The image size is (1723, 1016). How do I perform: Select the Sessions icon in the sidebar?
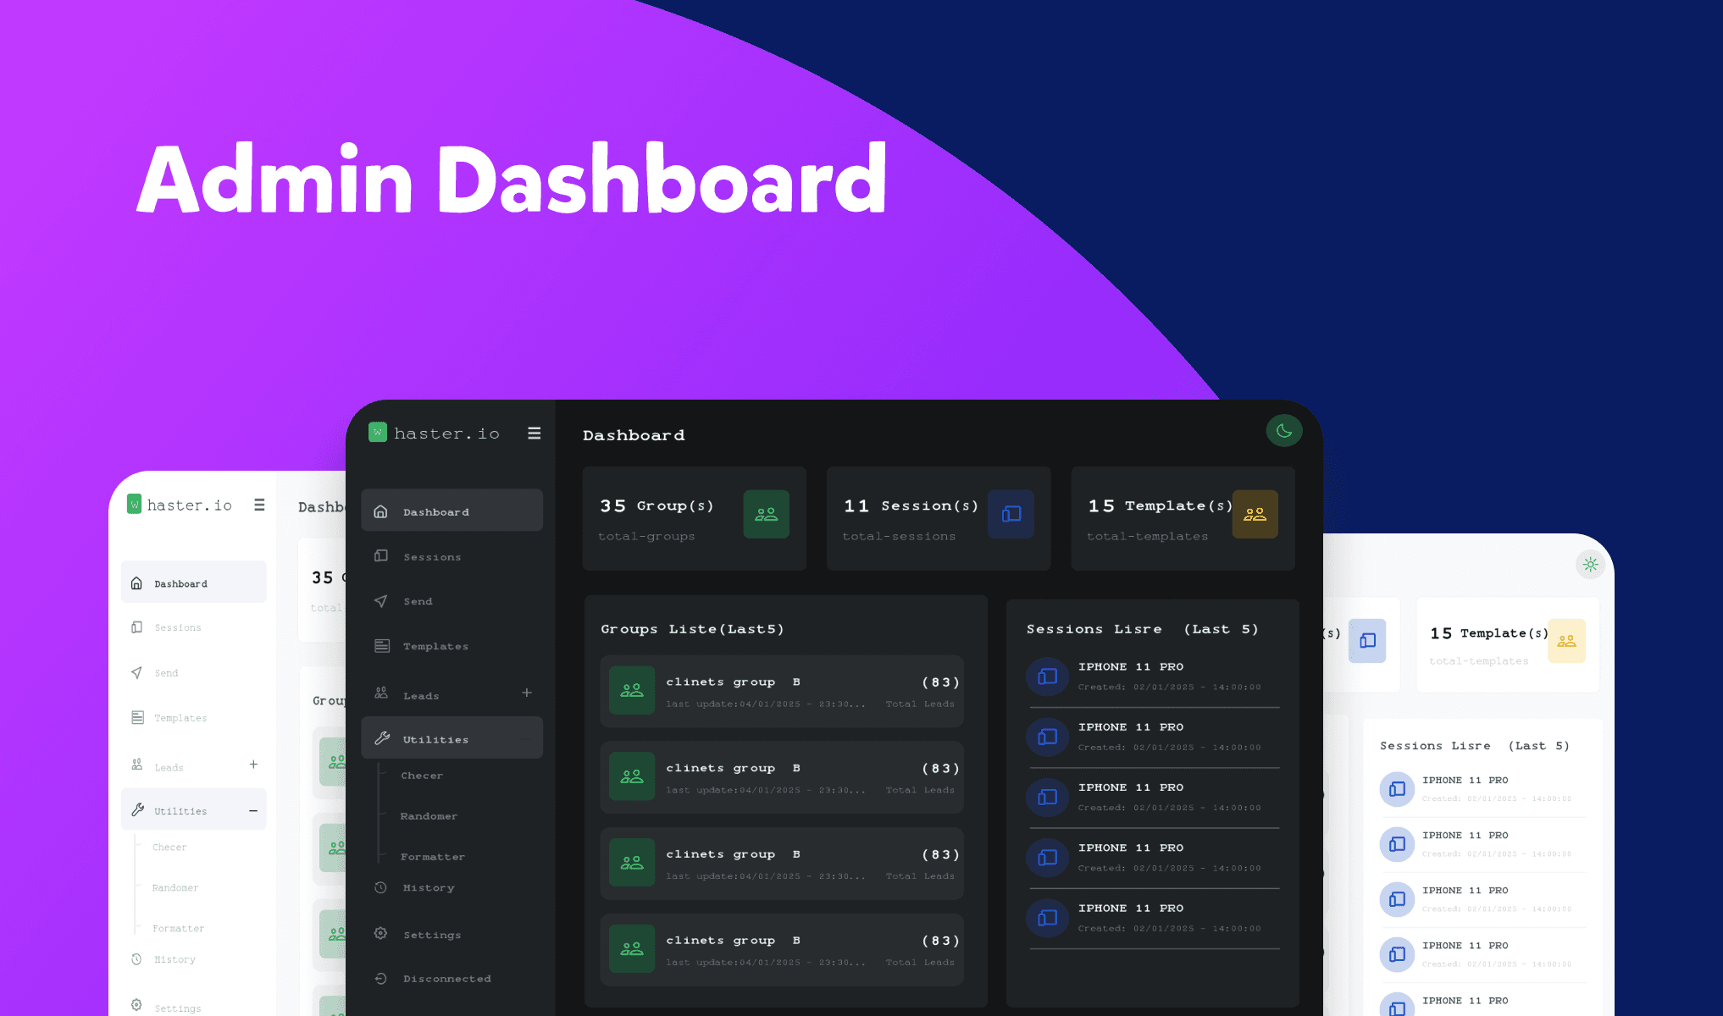click(x=381, y=556)
